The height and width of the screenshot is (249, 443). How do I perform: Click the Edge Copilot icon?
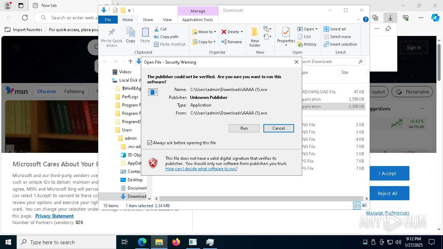(435, 18)
